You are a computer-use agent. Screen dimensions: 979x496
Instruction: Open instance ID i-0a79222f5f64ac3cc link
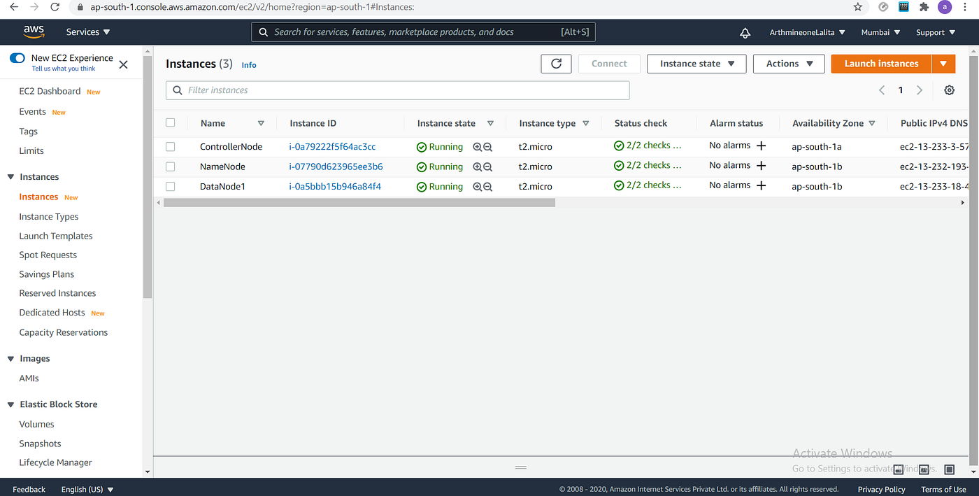pyautogui.click(x=332, y=147)
